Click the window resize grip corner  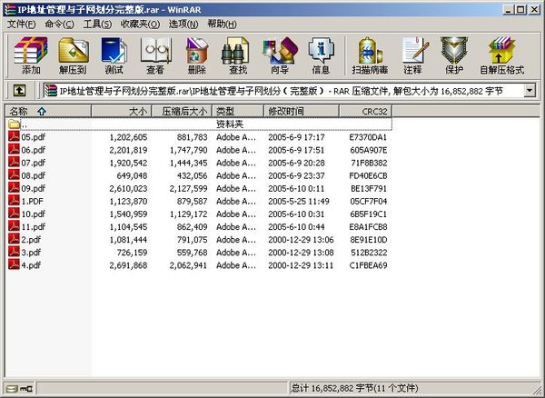pyautogui.click(x=537, y=390)
